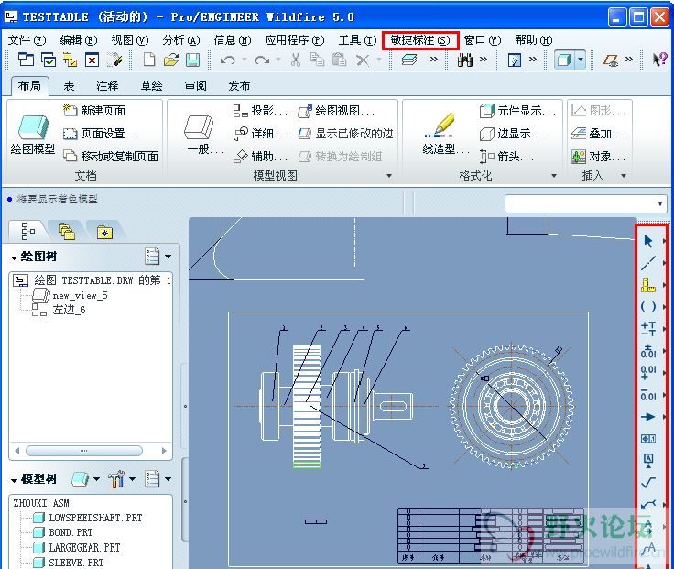Select BOND.PRT in model tree
Image resolution: width=674 pixels, height=569 pixels.
click(63, 532)
